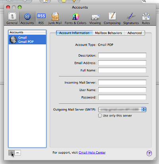Screen dimensions: 159x164
Task: Select Gmail POP account in list
Action: click(27, 40)
